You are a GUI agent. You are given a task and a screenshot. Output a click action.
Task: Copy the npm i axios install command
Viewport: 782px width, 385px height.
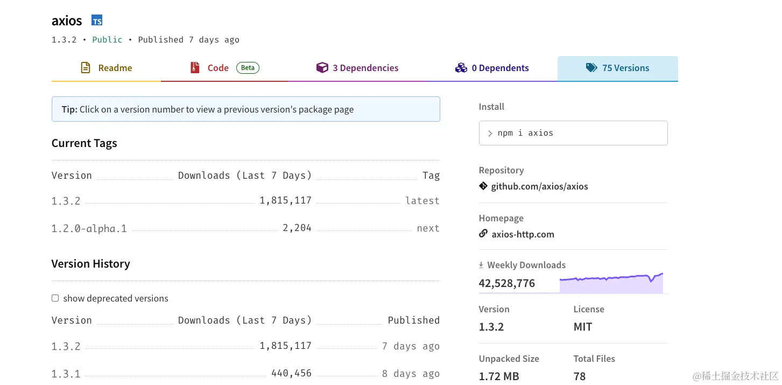[x=573, y=133]
